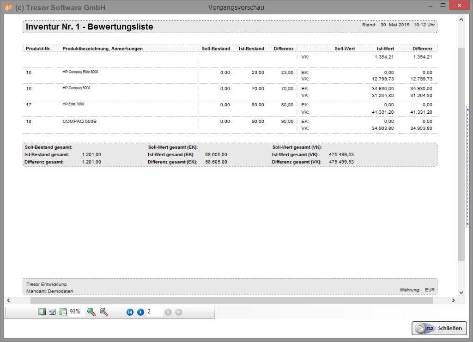
Task: Zoom in with the plus magnifier
Action: click(91, 312)
